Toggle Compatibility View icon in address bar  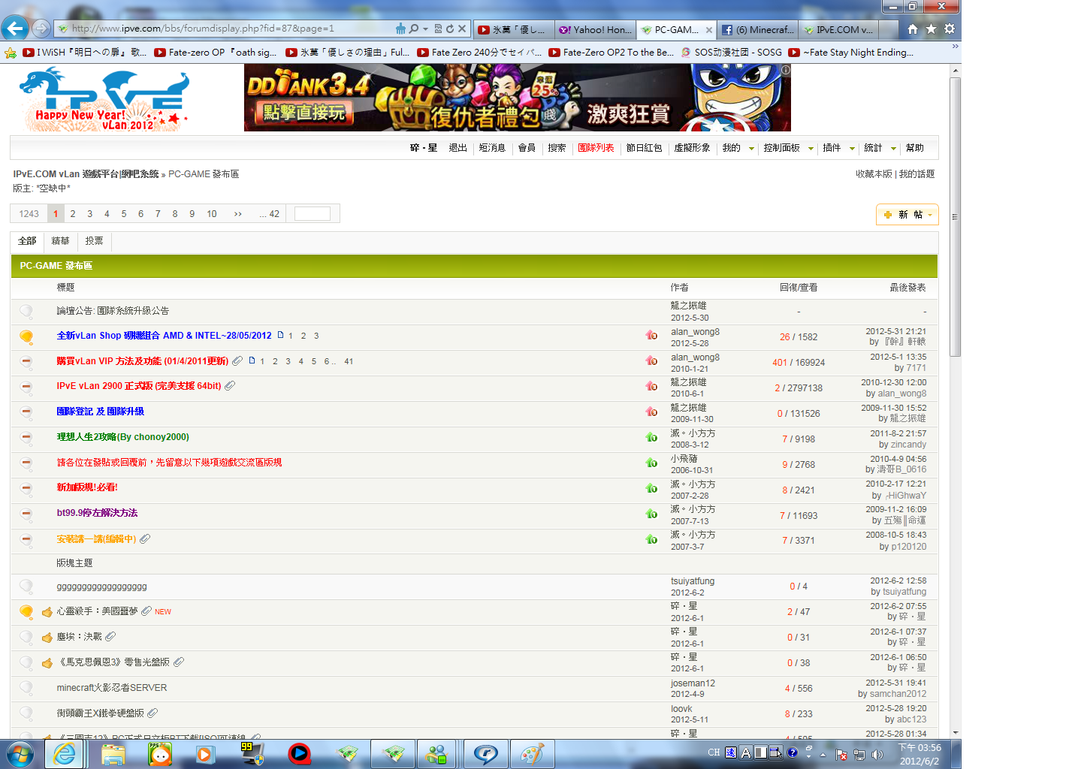(438, 29)
